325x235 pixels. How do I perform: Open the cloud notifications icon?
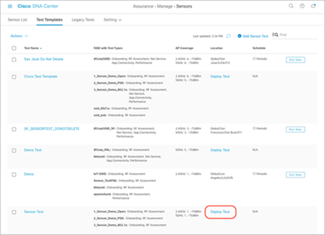click(x=313, y=6)
